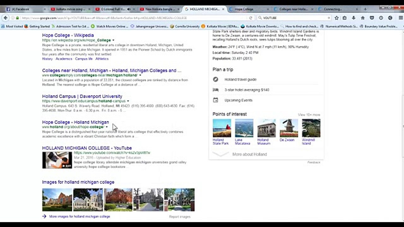Open a new tab with plus button

point(365,9)
